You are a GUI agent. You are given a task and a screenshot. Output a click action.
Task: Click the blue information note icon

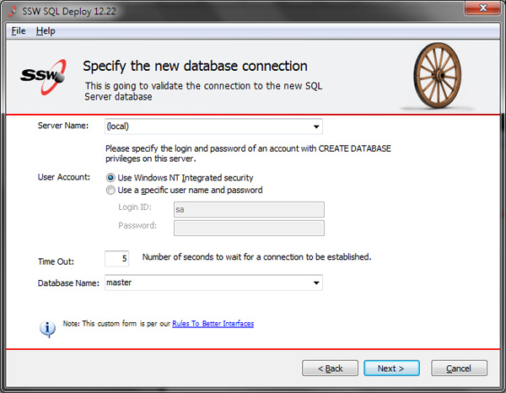pyautogui.click(x=47, y=329)
